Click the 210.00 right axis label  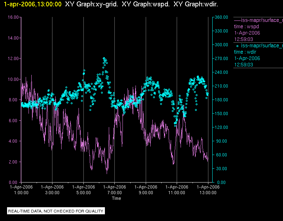coord(221,86)
